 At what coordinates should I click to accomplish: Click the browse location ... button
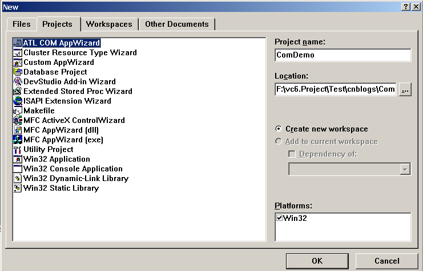coord(405,89)
